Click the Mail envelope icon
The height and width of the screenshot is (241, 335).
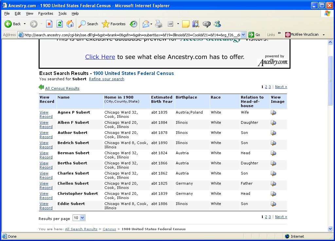click(146, 24)
